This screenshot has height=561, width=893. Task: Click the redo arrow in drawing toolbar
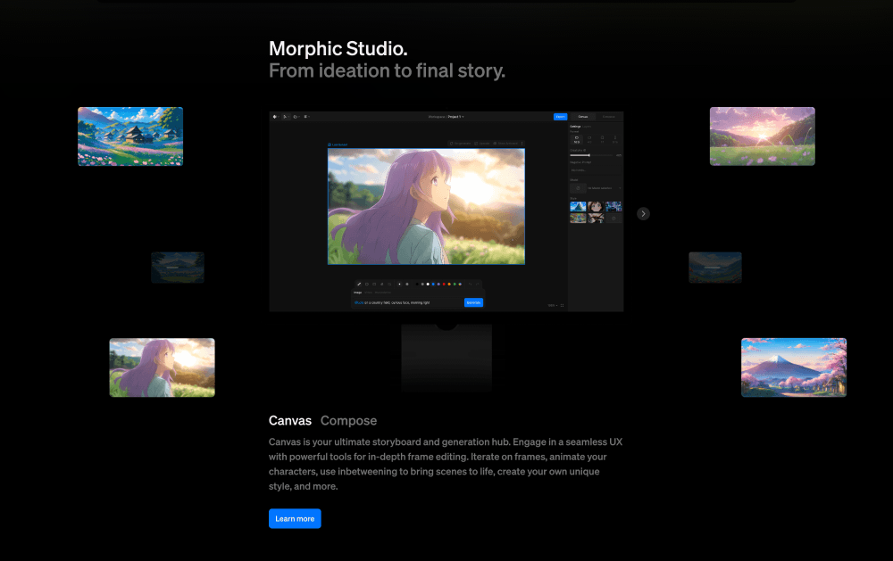pyautogui.click(x=477, y=284)
